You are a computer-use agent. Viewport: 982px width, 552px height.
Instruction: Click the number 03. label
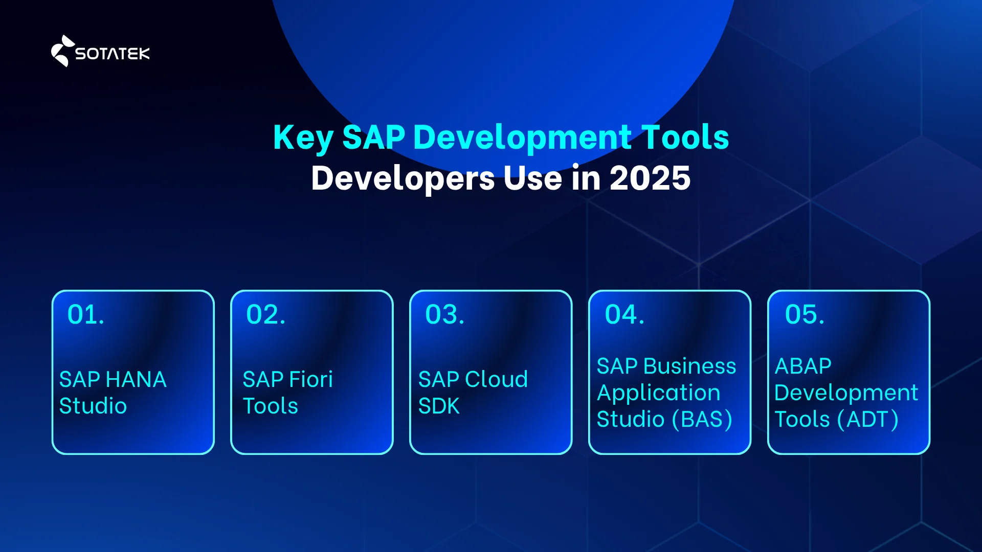click(444, 314)
